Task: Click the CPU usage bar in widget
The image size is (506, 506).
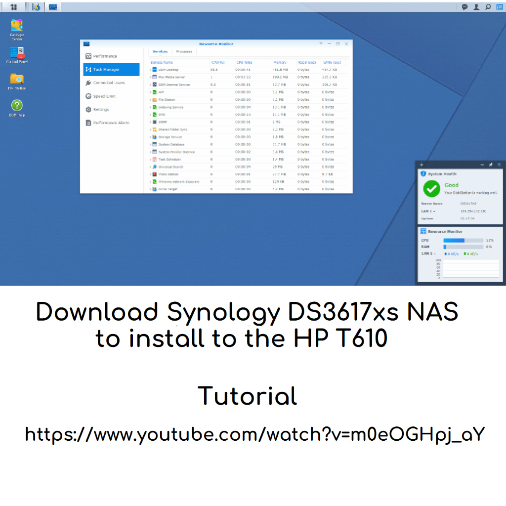Action: [x=464, y=240]
